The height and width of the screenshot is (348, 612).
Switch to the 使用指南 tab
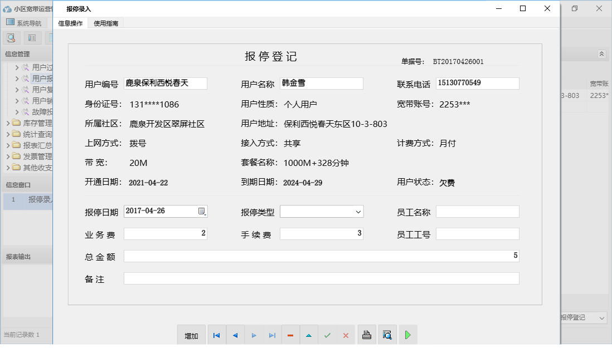pyautogui.click(x=106, y=23)
